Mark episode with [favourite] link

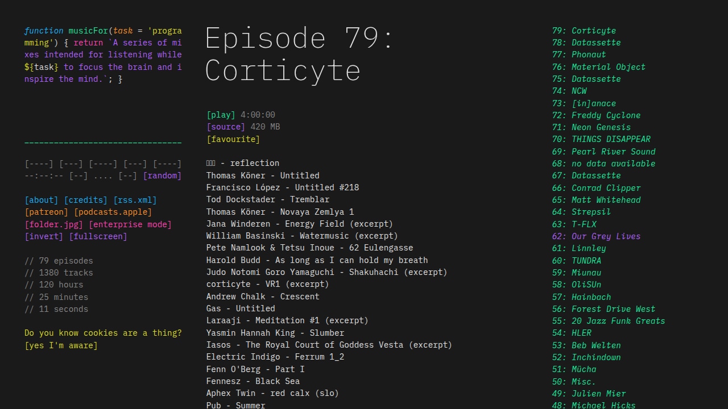233,139
